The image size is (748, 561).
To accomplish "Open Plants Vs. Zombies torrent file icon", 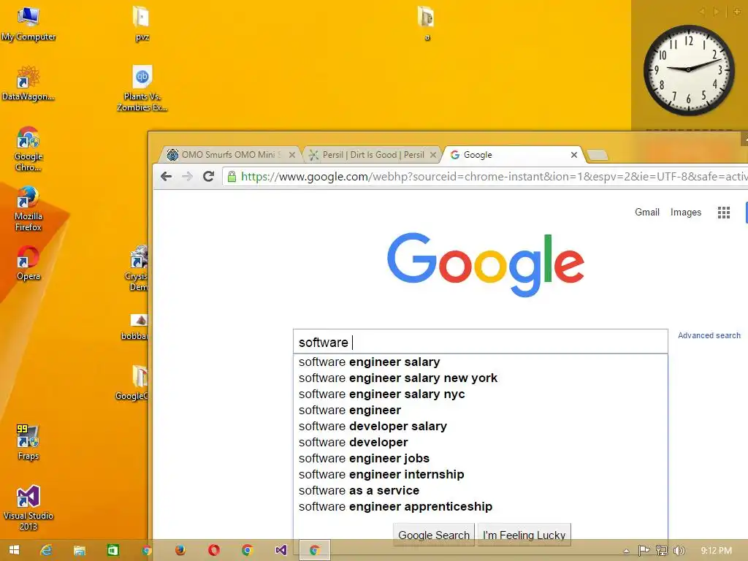I will [142, 88].
